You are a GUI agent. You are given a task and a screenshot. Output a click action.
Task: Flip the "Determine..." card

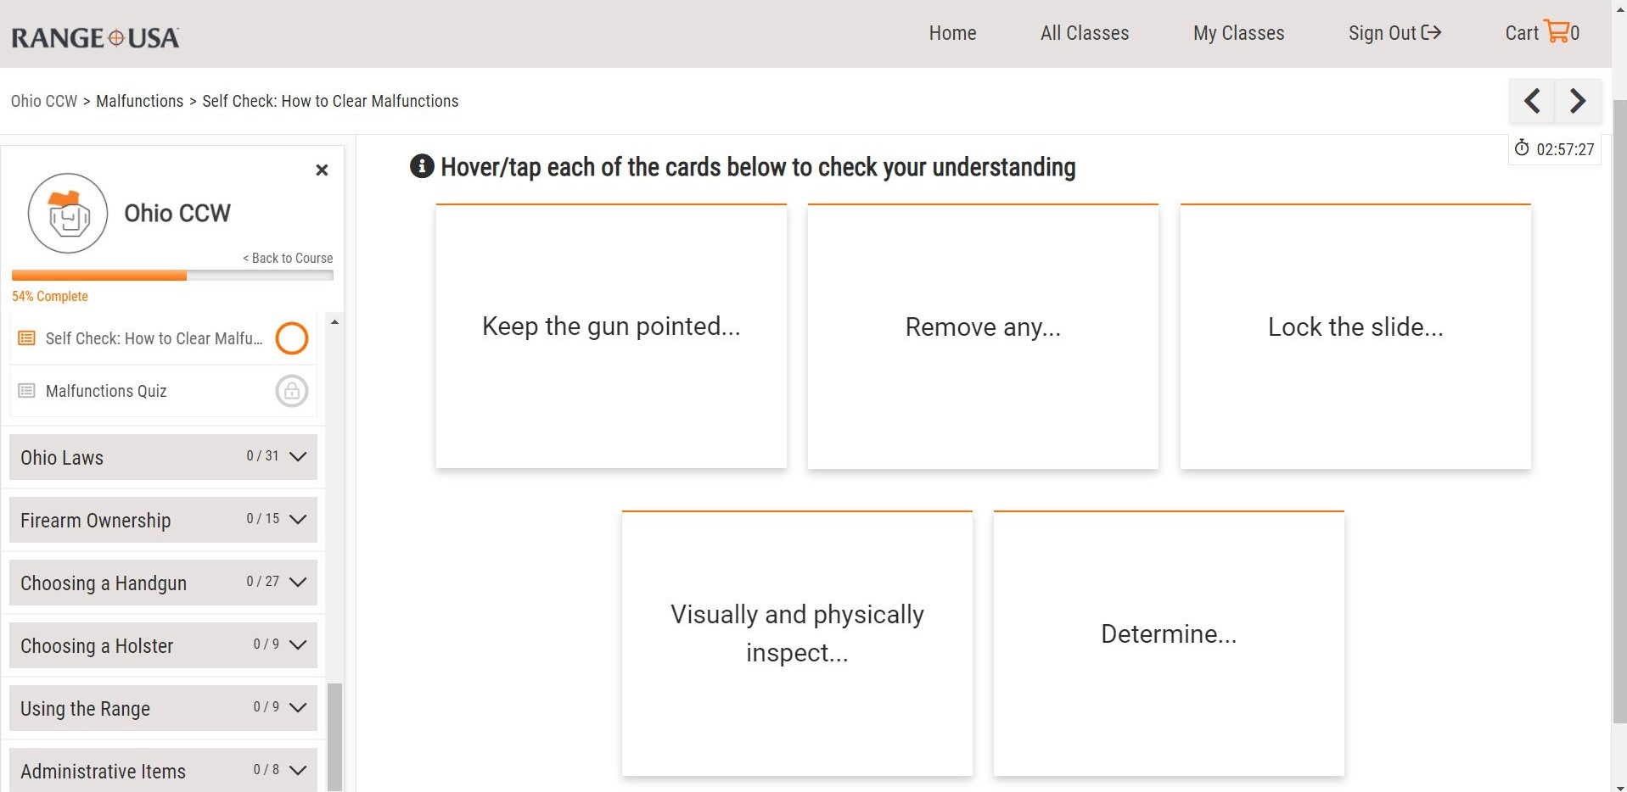[x=1168, y=644]
